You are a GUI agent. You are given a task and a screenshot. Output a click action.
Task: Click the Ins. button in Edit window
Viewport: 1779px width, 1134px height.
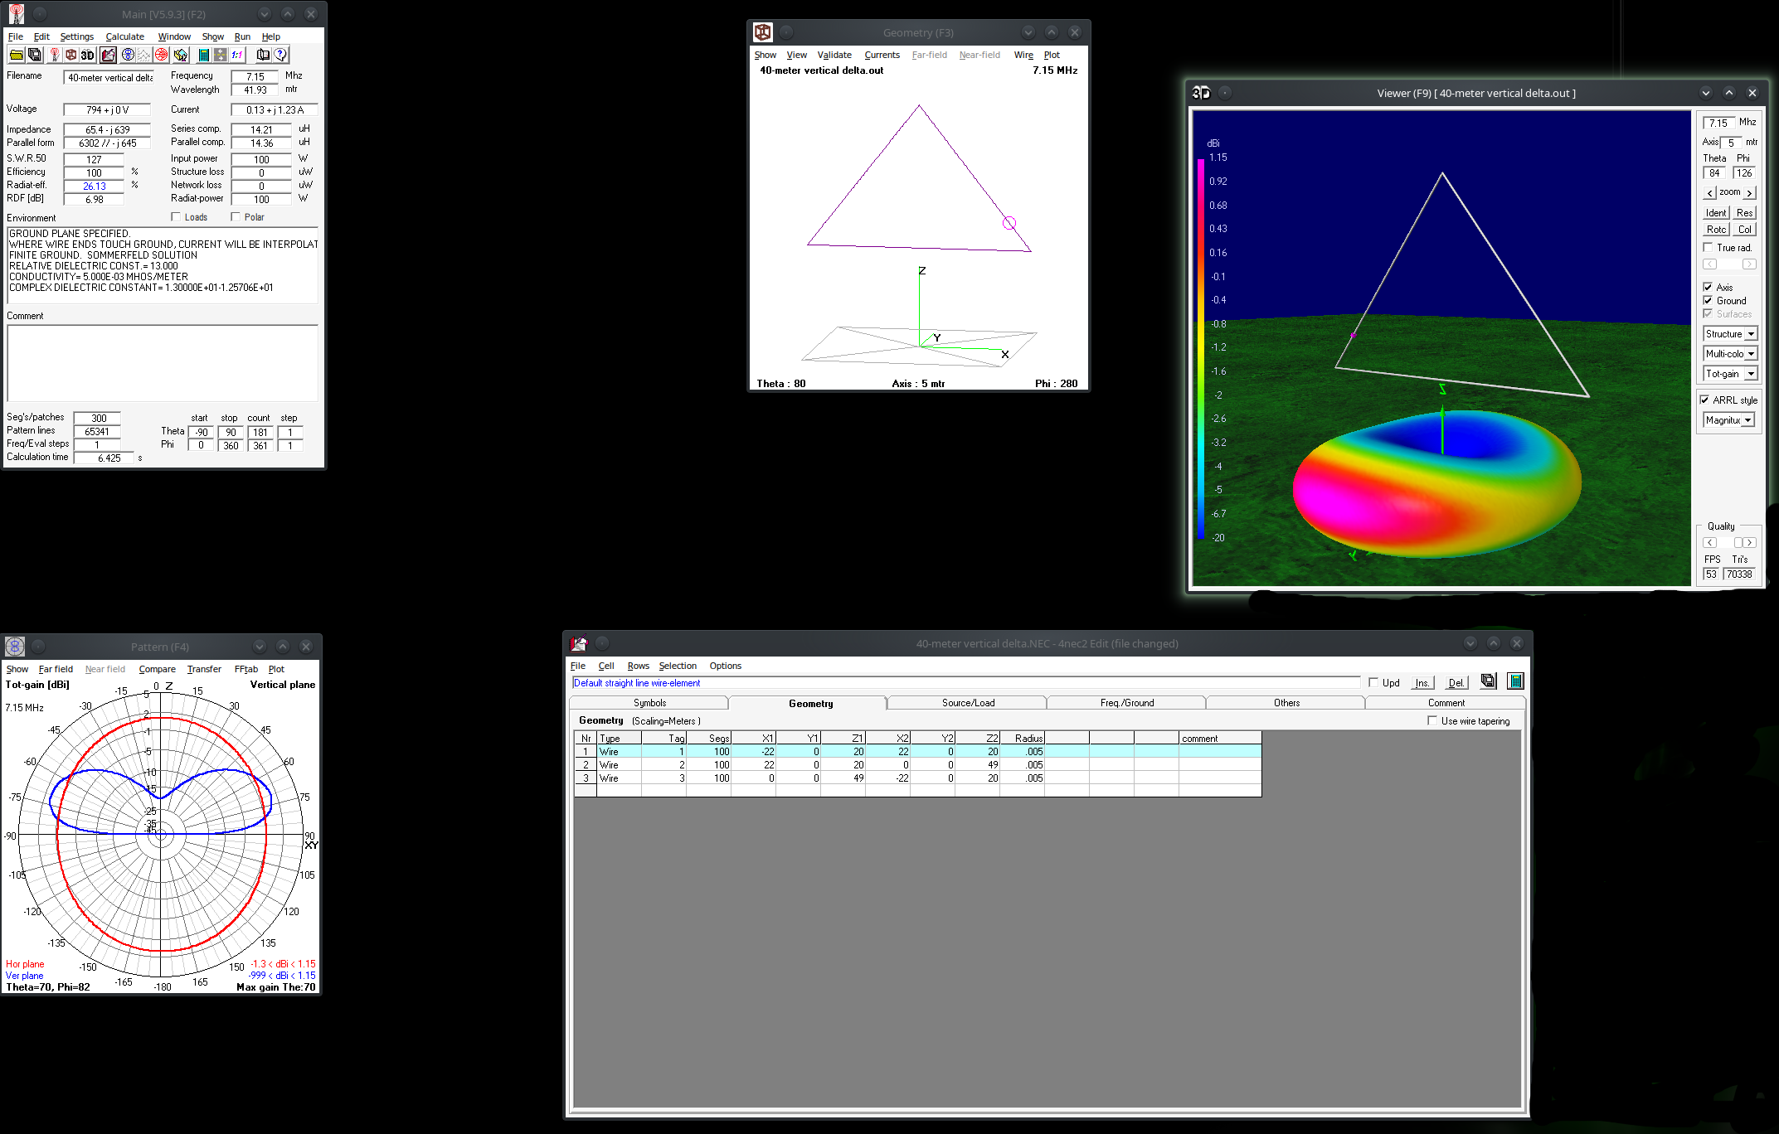click(x=1422, y=683)
